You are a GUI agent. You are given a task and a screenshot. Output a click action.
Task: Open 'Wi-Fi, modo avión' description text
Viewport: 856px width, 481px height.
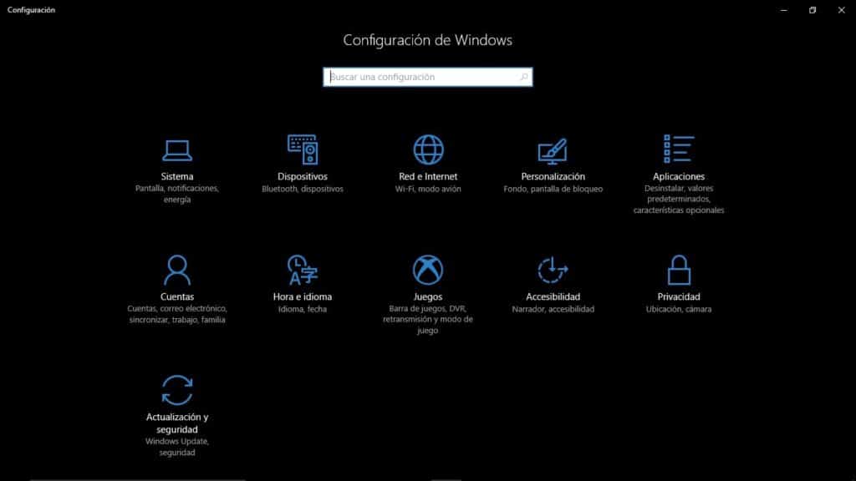pyautogui.click(x=428, y=190)
